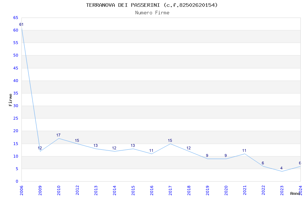Click the y-axis value 40
The image size is (304, 197).
pyautogui.click(x=16, y=81)
